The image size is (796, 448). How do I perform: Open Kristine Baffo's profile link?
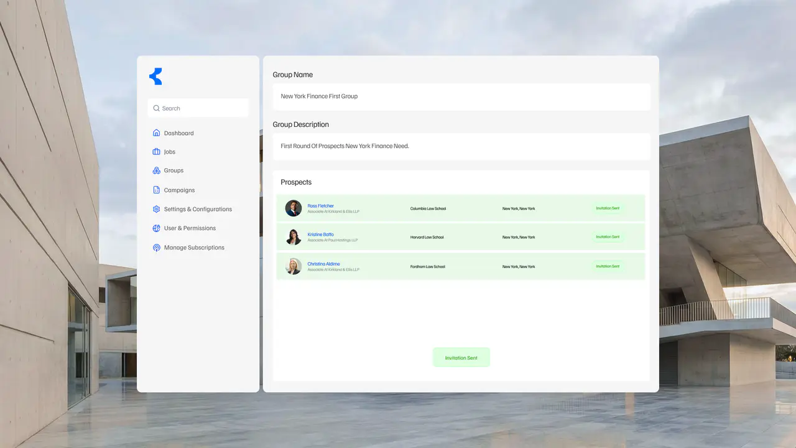click(321, 235)
